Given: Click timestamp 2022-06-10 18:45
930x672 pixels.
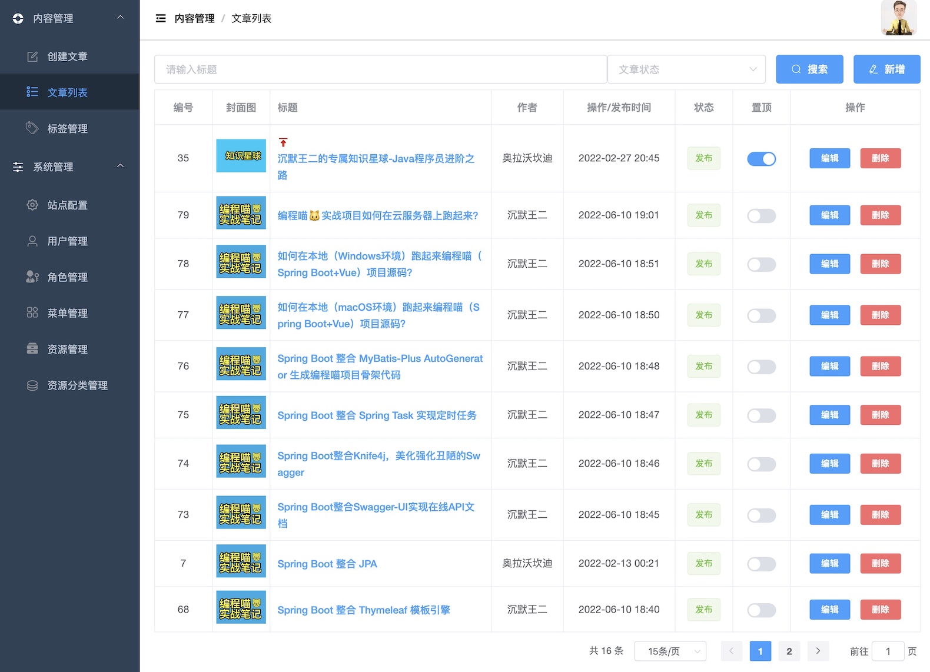Looking at the screenshot, I should 619,515.
